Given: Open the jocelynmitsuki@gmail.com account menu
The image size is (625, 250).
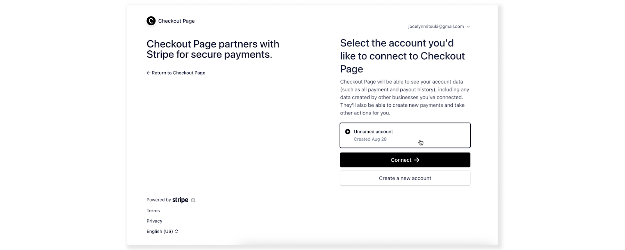Looking at the screenshot, I should (x=436, y=27).
